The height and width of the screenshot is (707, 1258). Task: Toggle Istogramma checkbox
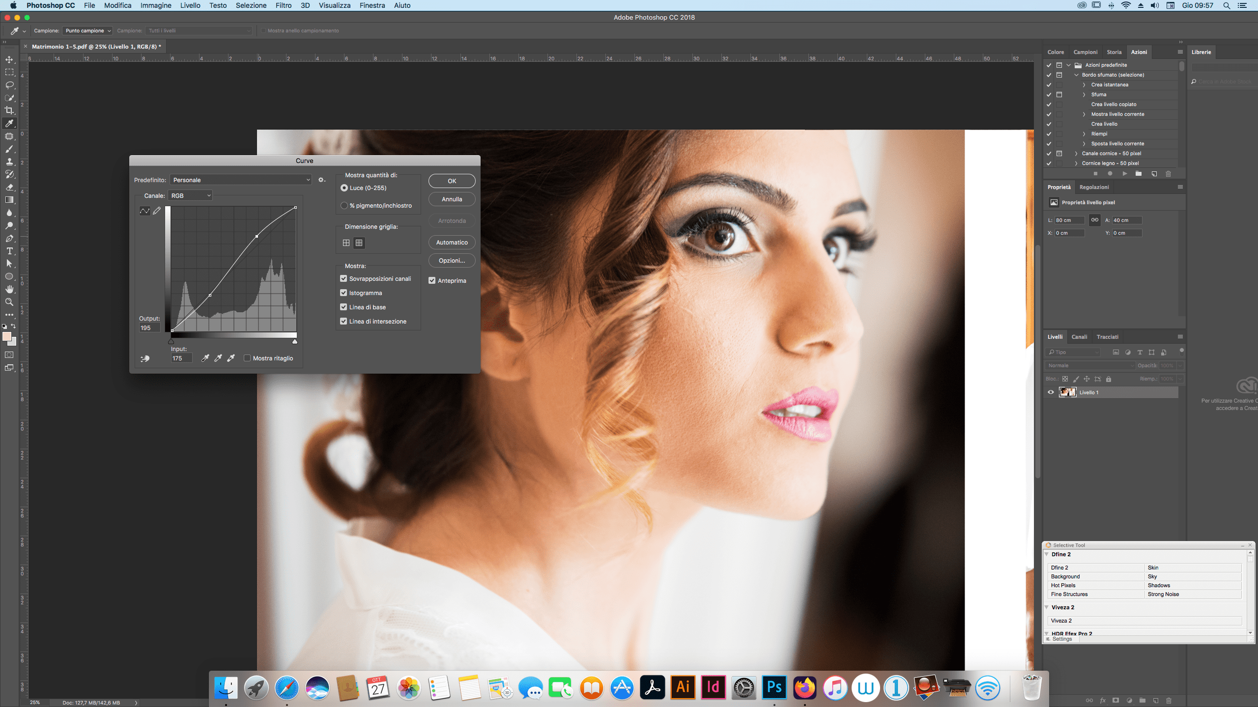343,293
